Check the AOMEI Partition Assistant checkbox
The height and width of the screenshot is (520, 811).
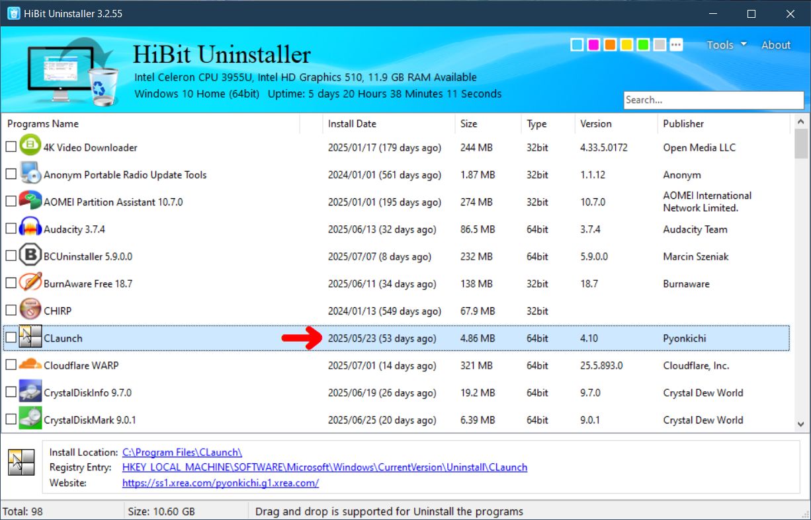tap(11, 202)
